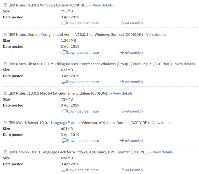Open View details for CC0I9ML package

point(185,64)
